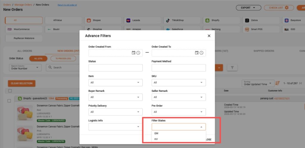Click the Status input field
The height and width of the screenshot is (148, 305).
point(115,68)
